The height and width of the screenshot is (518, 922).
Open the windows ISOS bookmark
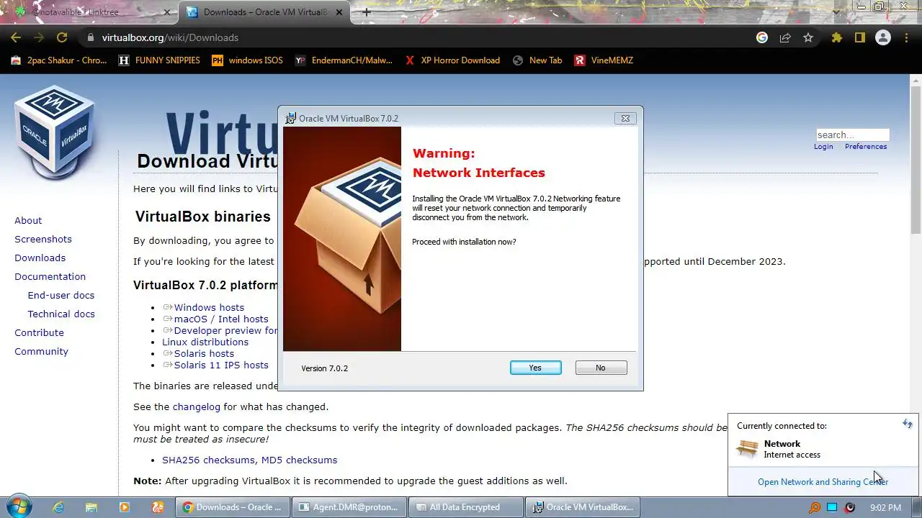tap(247, 60)
